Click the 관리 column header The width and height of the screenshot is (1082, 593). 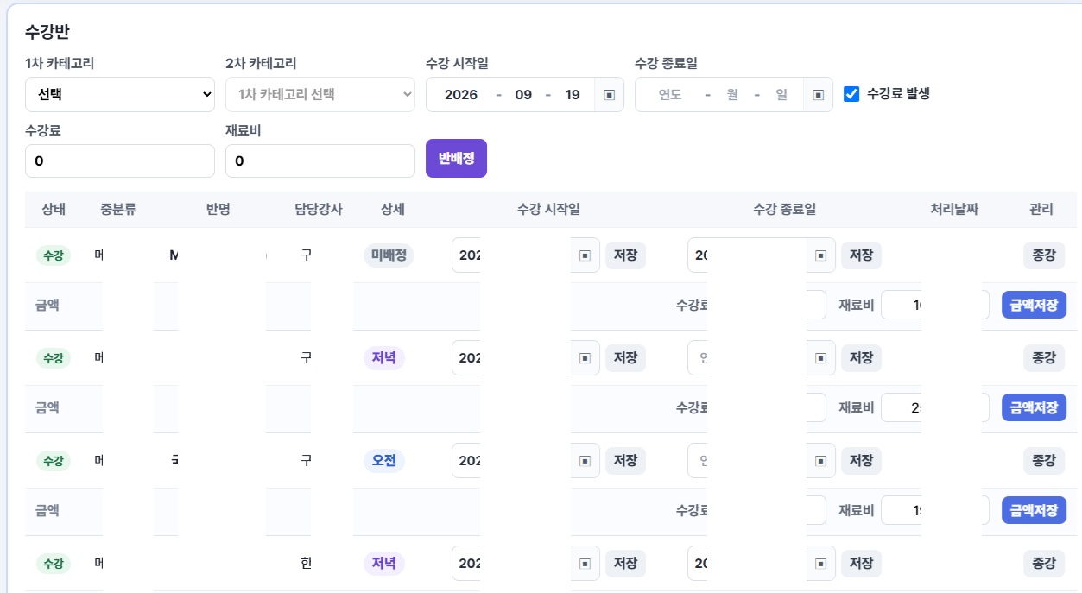1041,209
